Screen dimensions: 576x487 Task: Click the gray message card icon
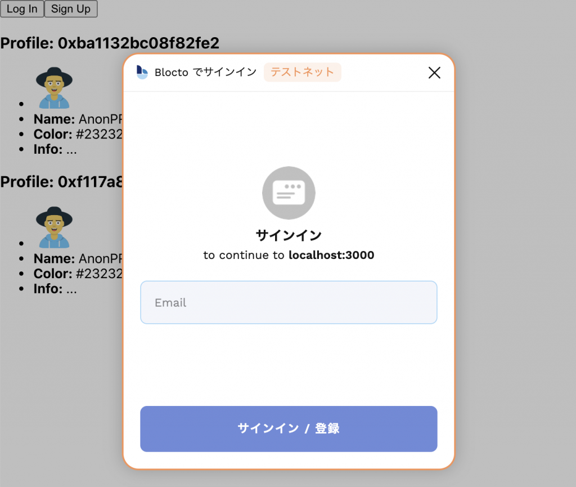[289, 193]
